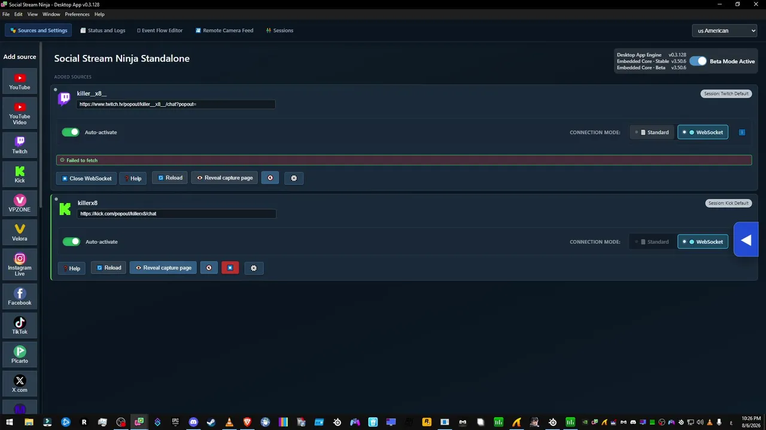
Task: Add a Velora source
Action: coord(20,232)
